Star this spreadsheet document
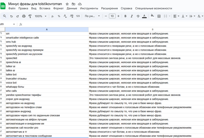204x138 pixels. (67, 4)
